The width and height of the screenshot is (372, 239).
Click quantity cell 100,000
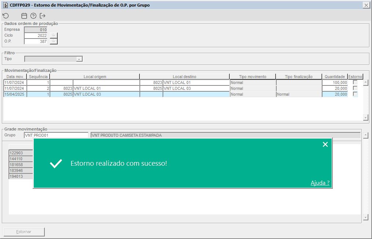pos(335,82)
